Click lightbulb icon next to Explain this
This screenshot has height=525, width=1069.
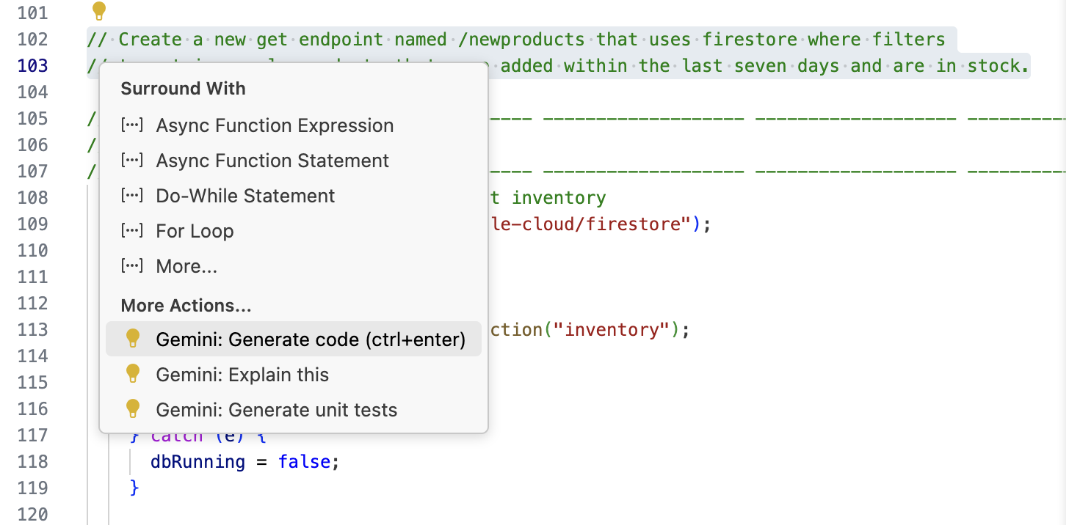[x=133, y=374]
